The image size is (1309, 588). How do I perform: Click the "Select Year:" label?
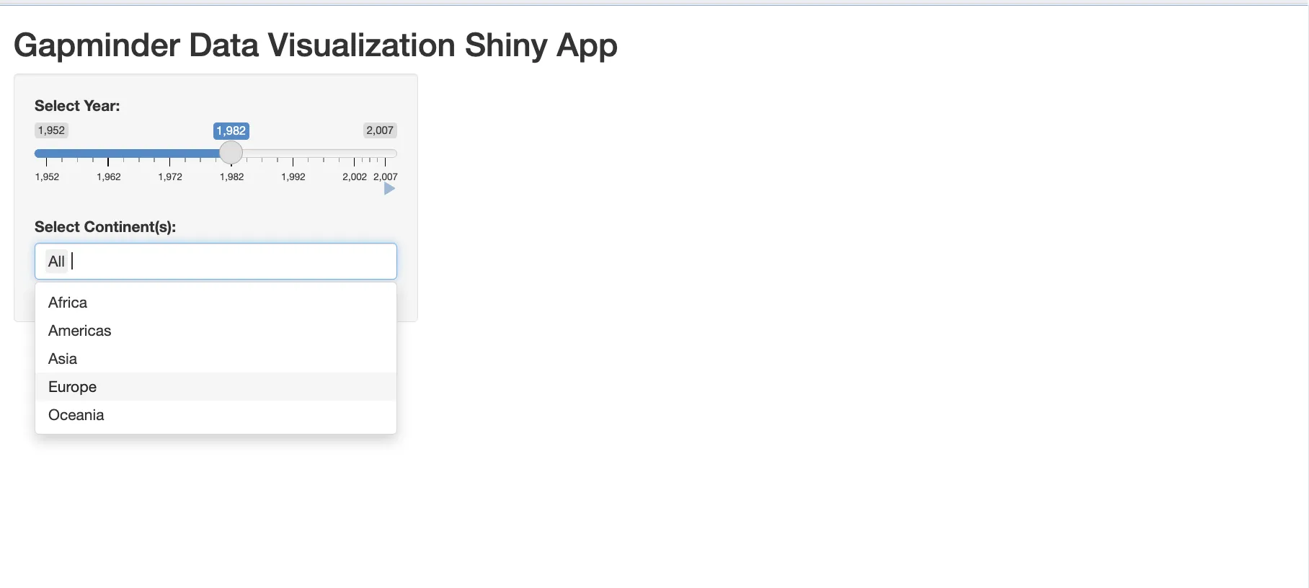(77, 106)
